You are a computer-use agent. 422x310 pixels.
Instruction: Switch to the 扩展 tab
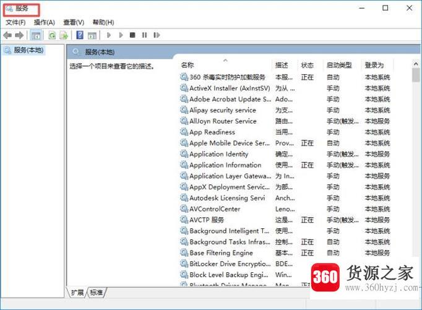(x=77, y=292)
